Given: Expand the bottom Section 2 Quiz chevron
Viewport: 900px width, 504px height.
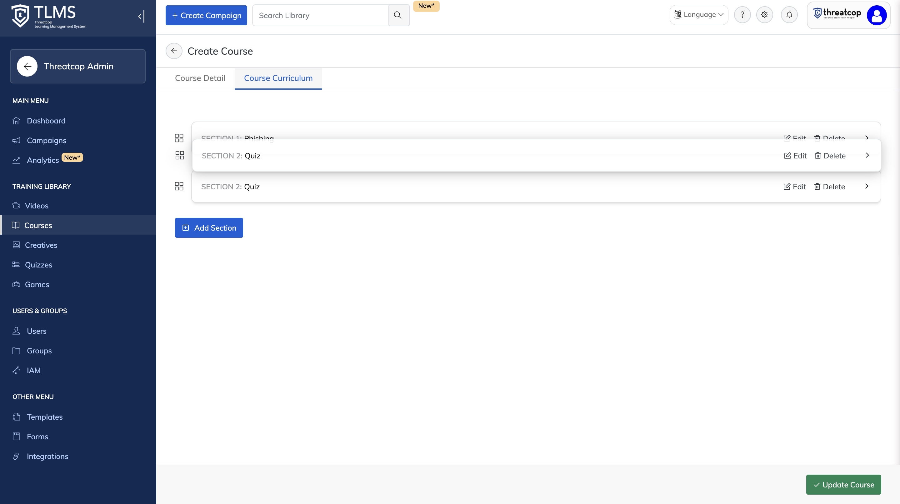Looking at the screenshot, I should (867, 186).
